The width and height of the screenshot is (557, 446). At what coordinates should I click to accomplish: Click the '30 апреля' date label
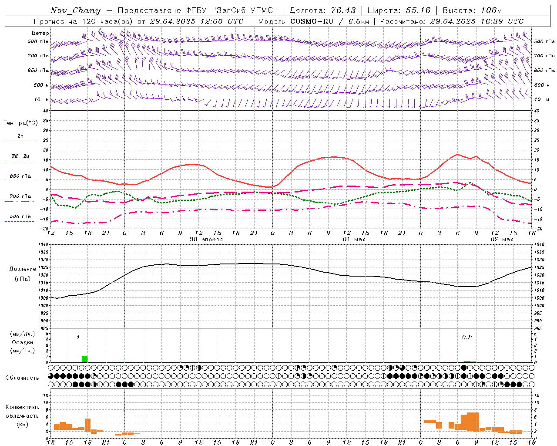coord(206,240)
